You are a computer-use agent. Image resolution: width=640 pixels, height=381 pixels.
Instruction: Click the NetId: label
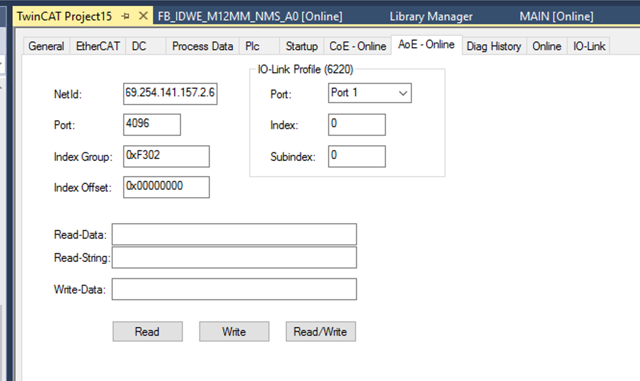68,94
